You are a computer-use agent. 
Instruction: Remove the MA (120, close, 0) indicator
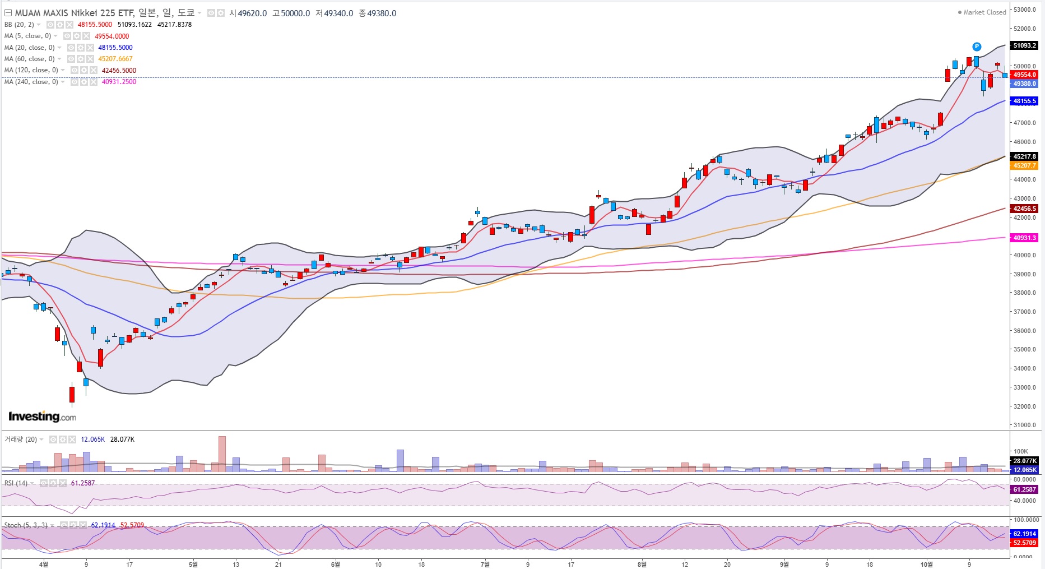point(93,70)
